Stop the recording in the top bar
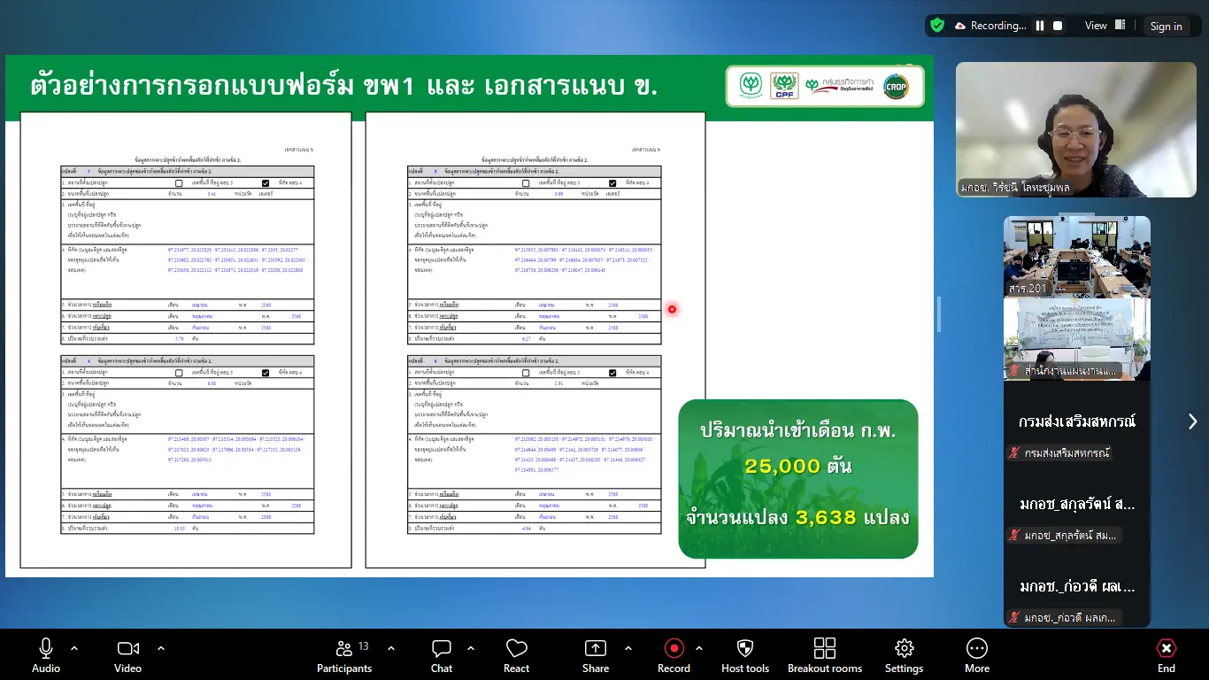Image resolution: width=1209 pixels, height=680 pixels. 1058,26
